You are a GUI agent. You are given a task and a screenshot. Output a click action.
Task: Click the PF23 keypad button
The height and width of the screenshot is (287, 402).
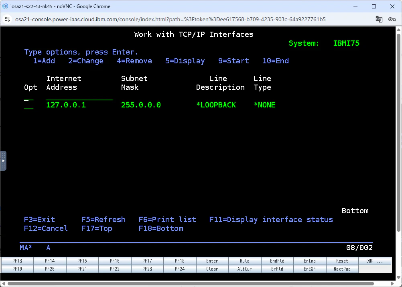(147, 269)
